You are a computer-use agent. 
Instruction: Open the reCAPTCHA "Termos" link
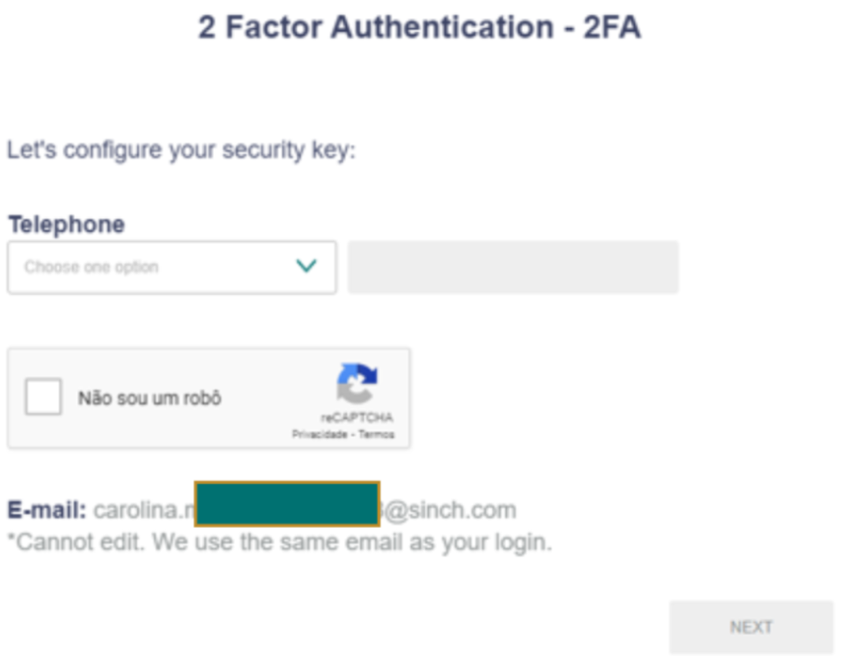[376, 434]
